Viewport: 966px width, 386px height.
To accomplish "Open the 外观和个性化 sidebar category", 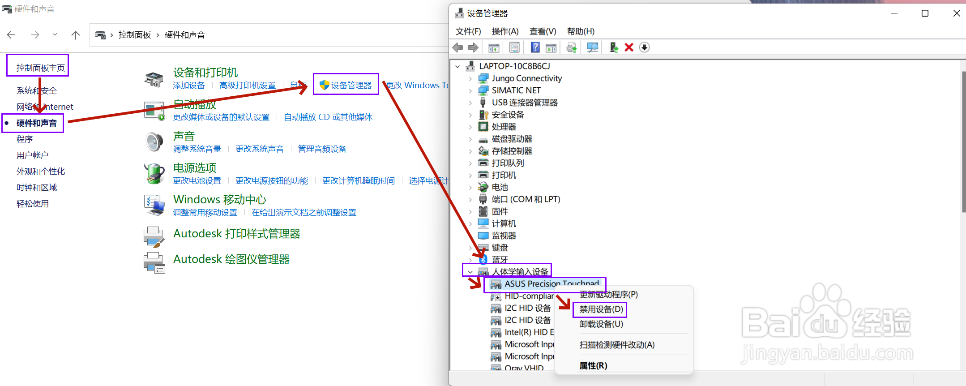I will (x=41, y=171).
